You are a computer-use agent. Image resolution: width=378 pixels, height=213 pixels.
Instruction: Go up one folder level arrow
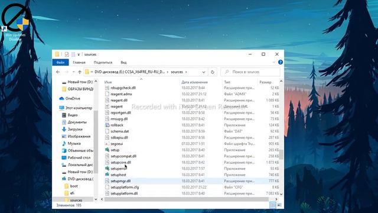coord(80,72)
